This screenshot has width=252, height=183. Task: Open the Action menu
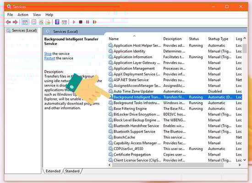[x=23, y=15]
